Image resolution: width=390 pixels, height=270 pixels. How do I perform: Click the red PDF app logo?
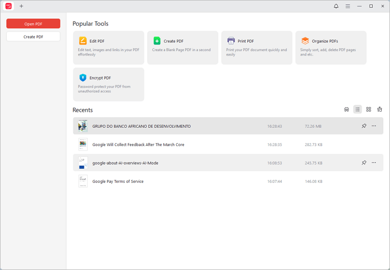[x=8, y=6]
